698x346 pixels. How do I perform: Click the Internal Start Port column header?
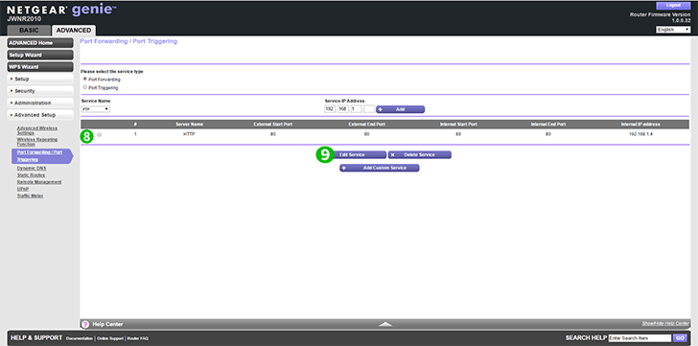click(458, 124)
